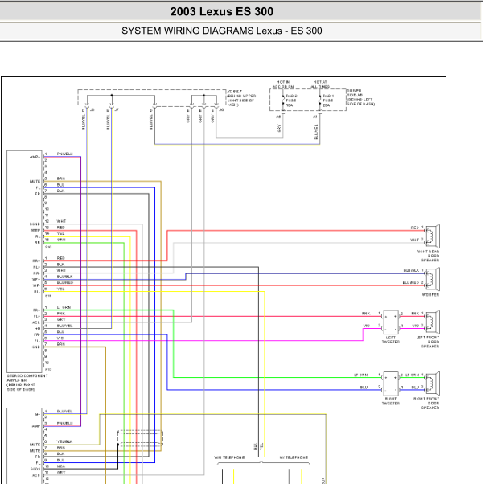Click the 'W/O TELEPHONE' label

229,457
